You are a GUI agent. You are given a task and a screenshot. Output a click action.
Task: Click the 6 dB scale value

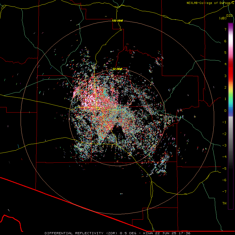click(225, 41)
